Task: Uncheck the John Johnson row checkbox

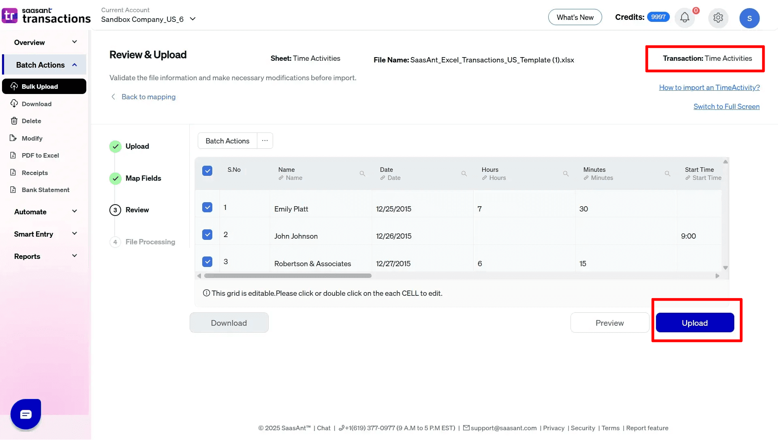Action: (207, 234)
